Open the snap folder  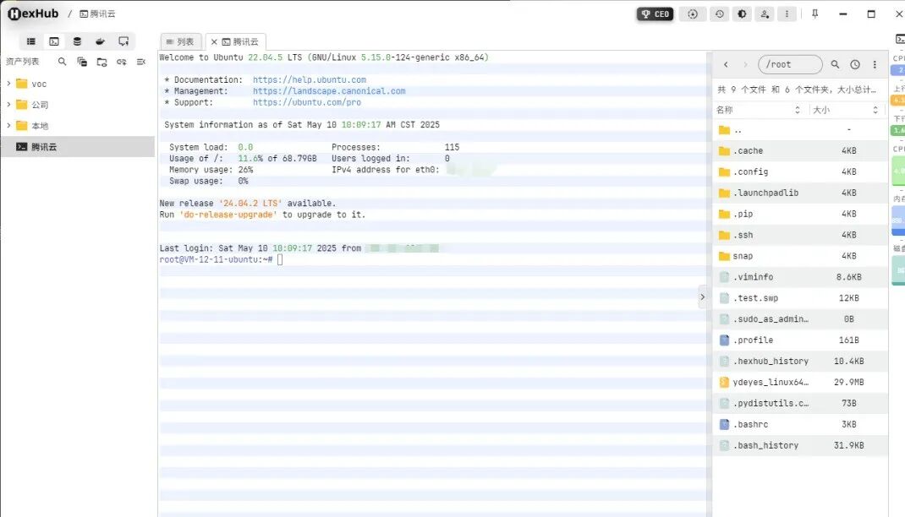tap(800, 256)
